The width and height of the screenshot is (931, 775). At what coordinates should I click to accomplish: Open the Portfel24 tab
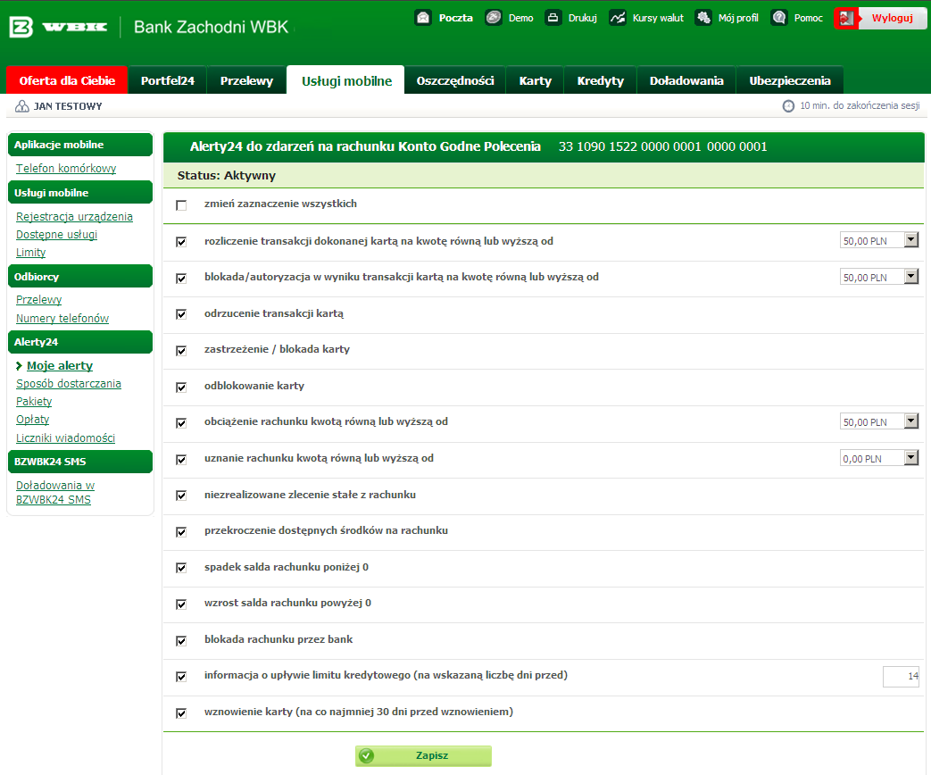pos(168,80)
